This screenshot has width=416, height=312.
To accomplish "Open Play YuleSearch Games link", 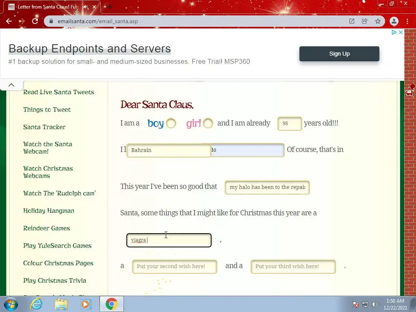I will tap(57, 246).
